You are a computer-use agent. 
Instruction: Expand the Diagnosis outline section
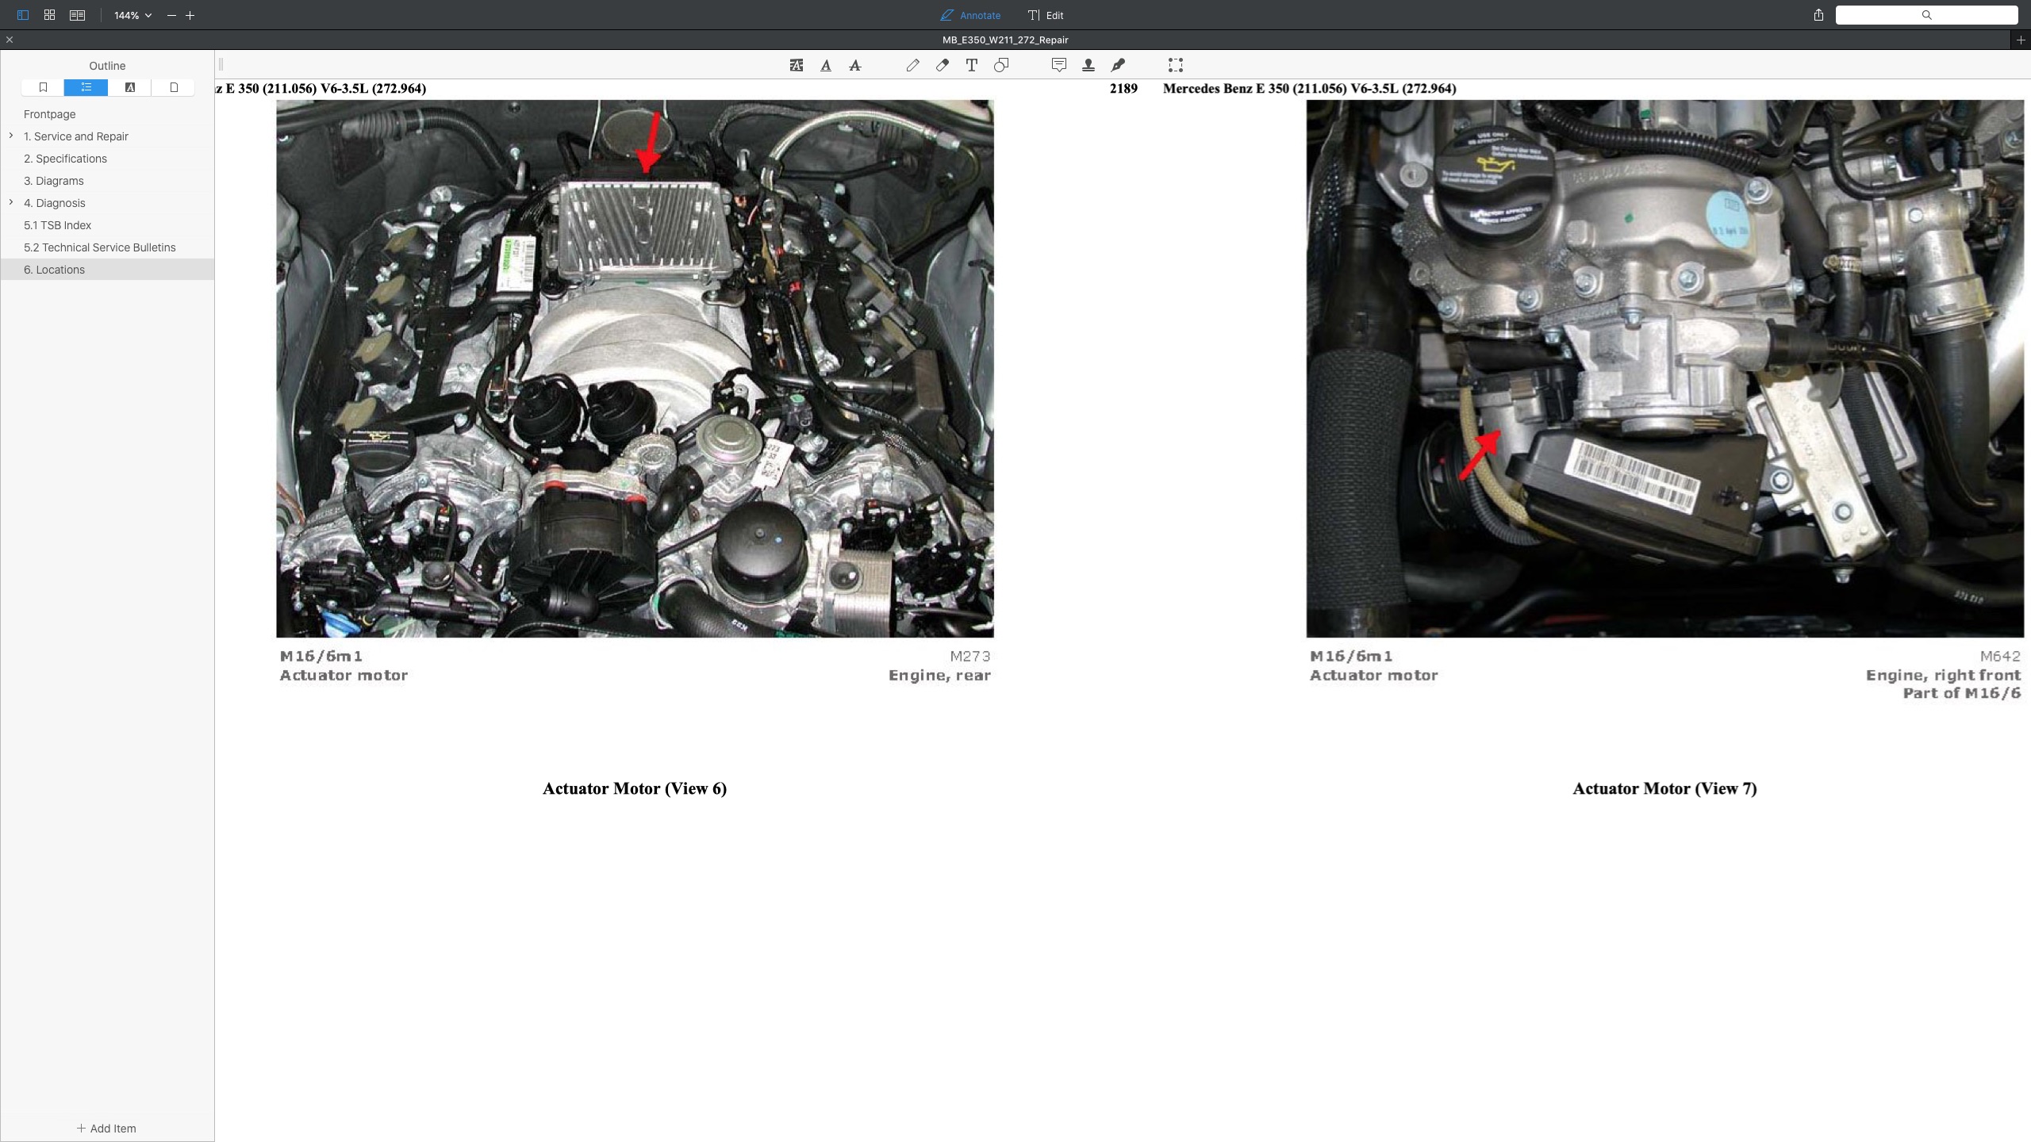[11, 202]
